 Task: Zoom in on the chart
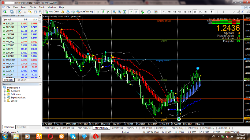[114, 12]
